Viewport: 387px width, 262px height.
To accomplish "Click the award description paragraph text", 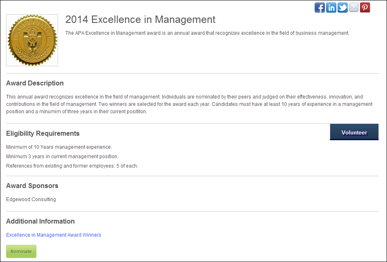I will (x=189, y=104).
